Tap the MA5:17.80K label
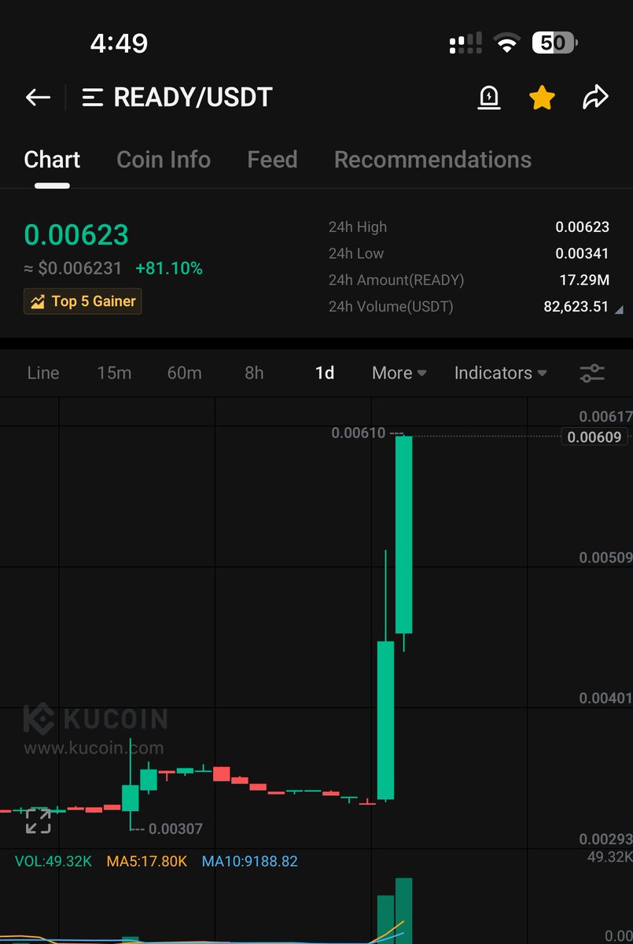 [x=147, y=861]
